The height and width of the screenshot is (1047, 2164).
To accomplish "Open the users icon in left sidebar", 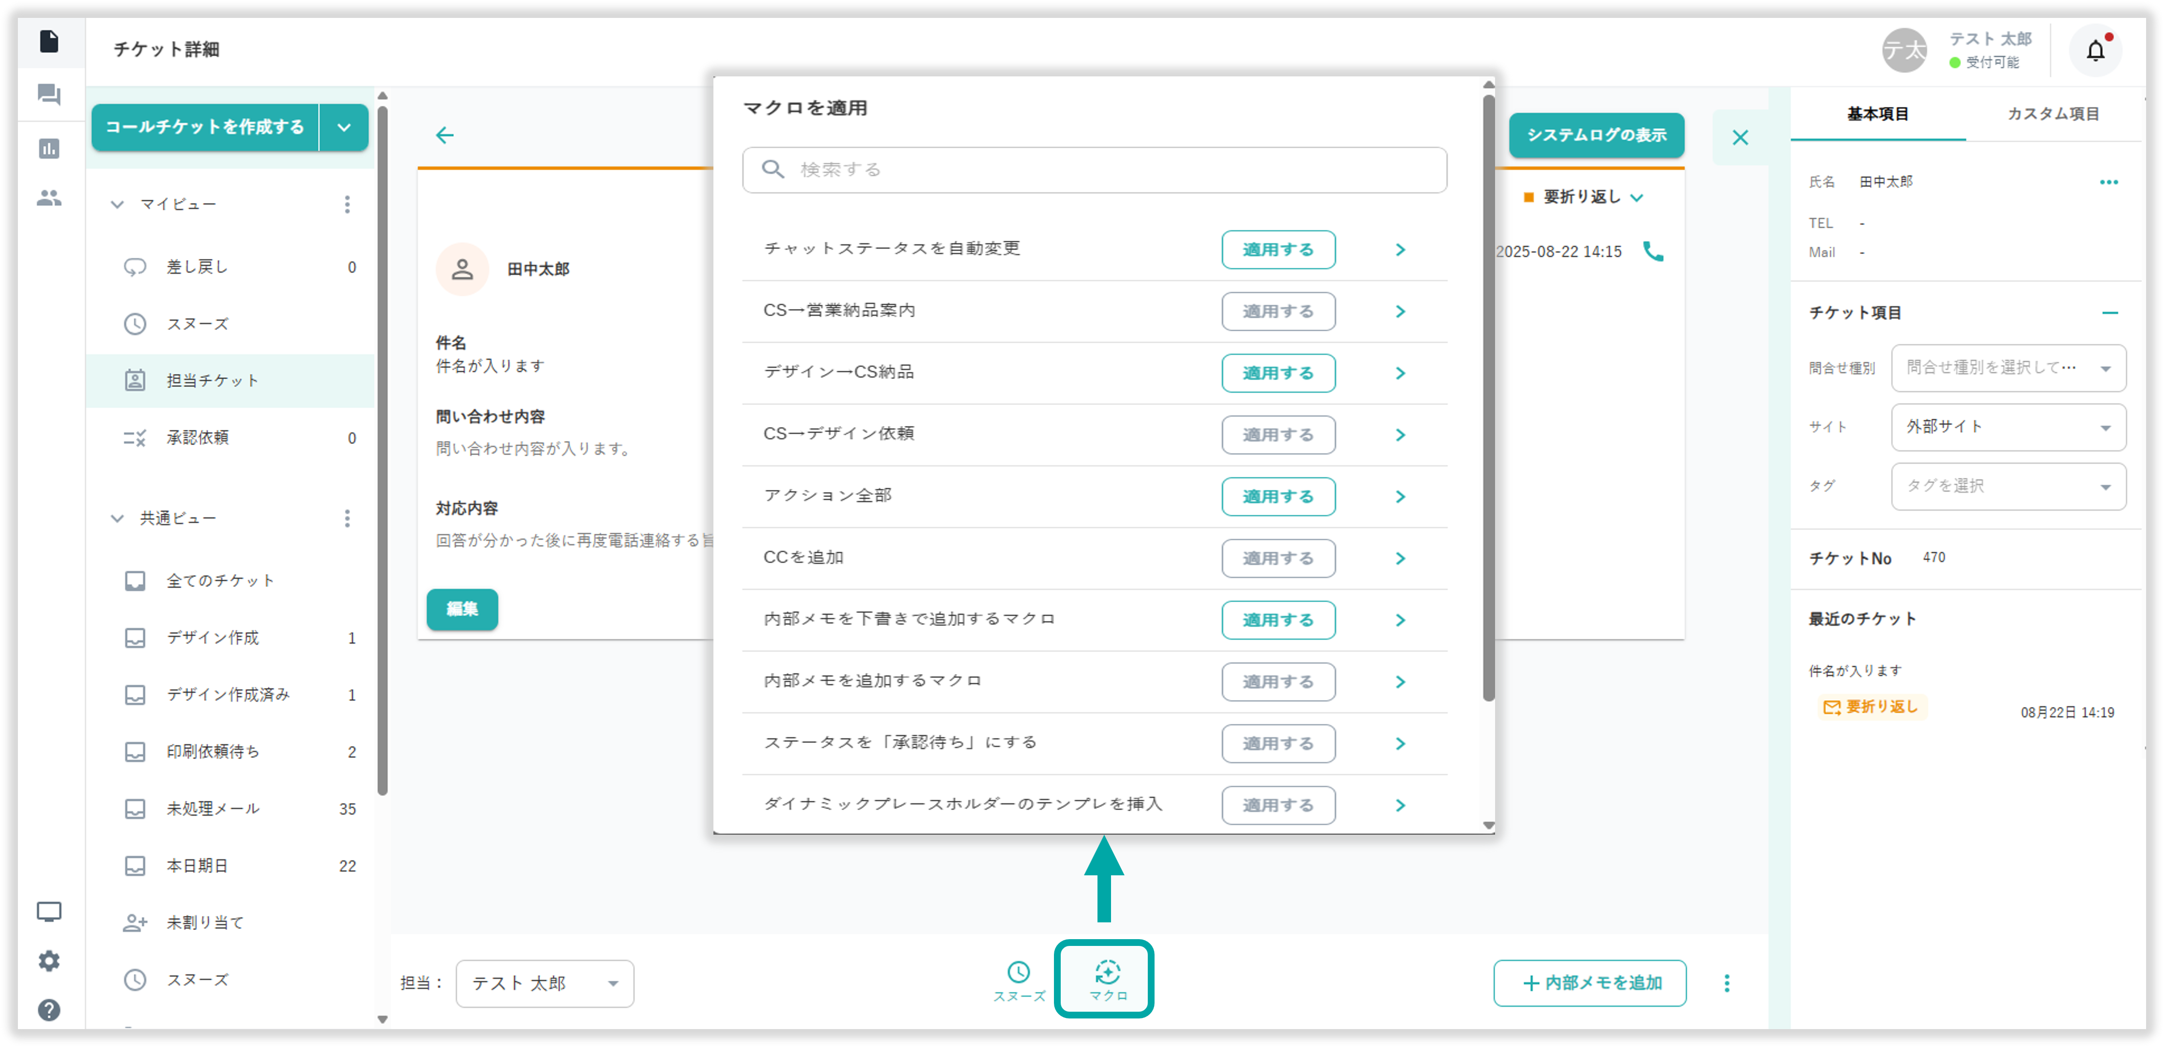I will tap(49, 198).
